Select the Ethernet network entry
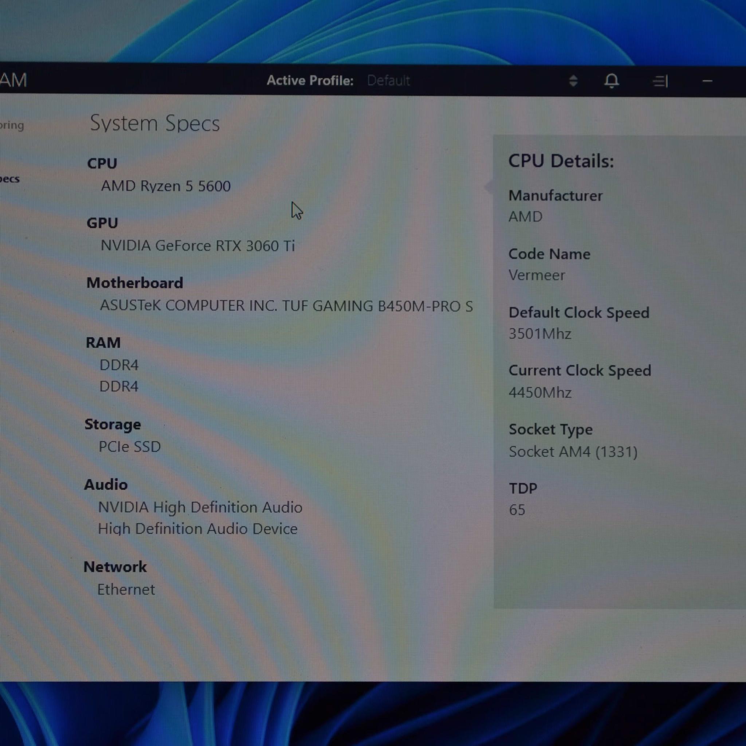Screen dimensions: 746x746 [126, 590]
